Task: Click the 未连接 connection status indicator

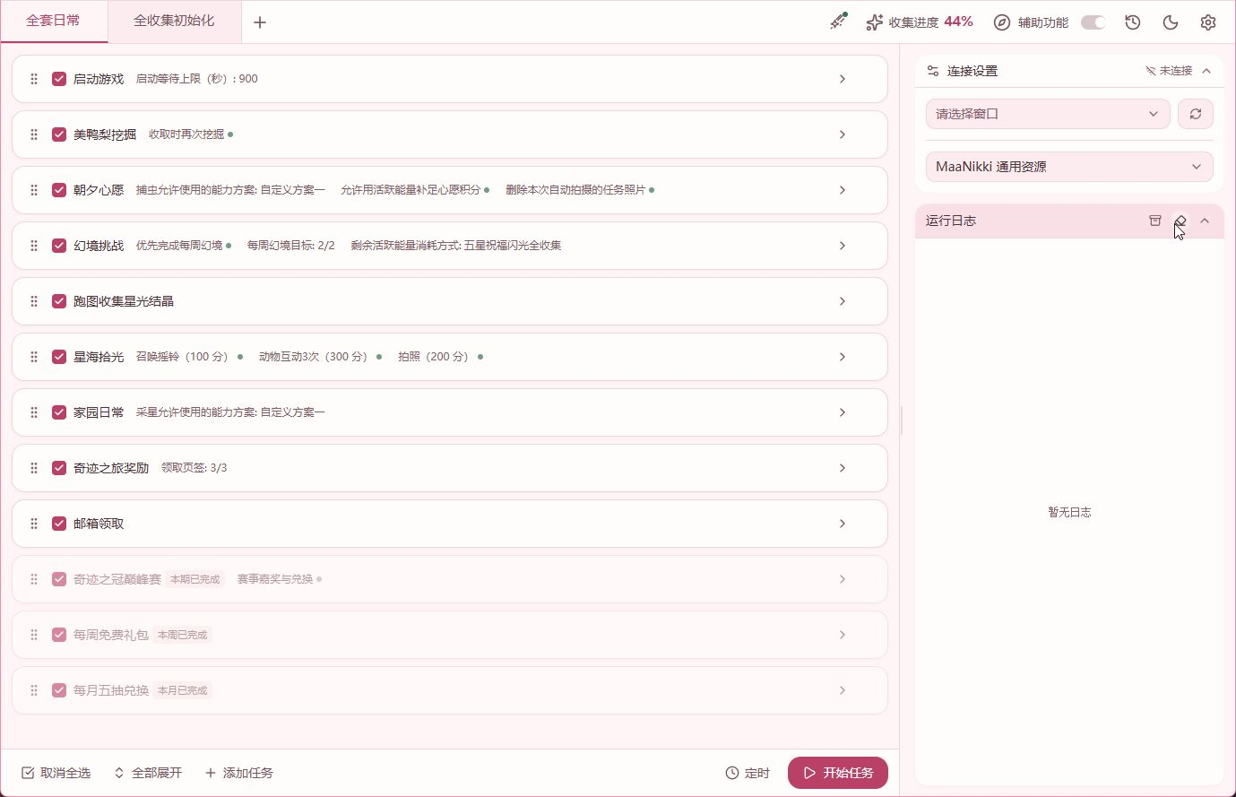Action: pos(1169,71)
